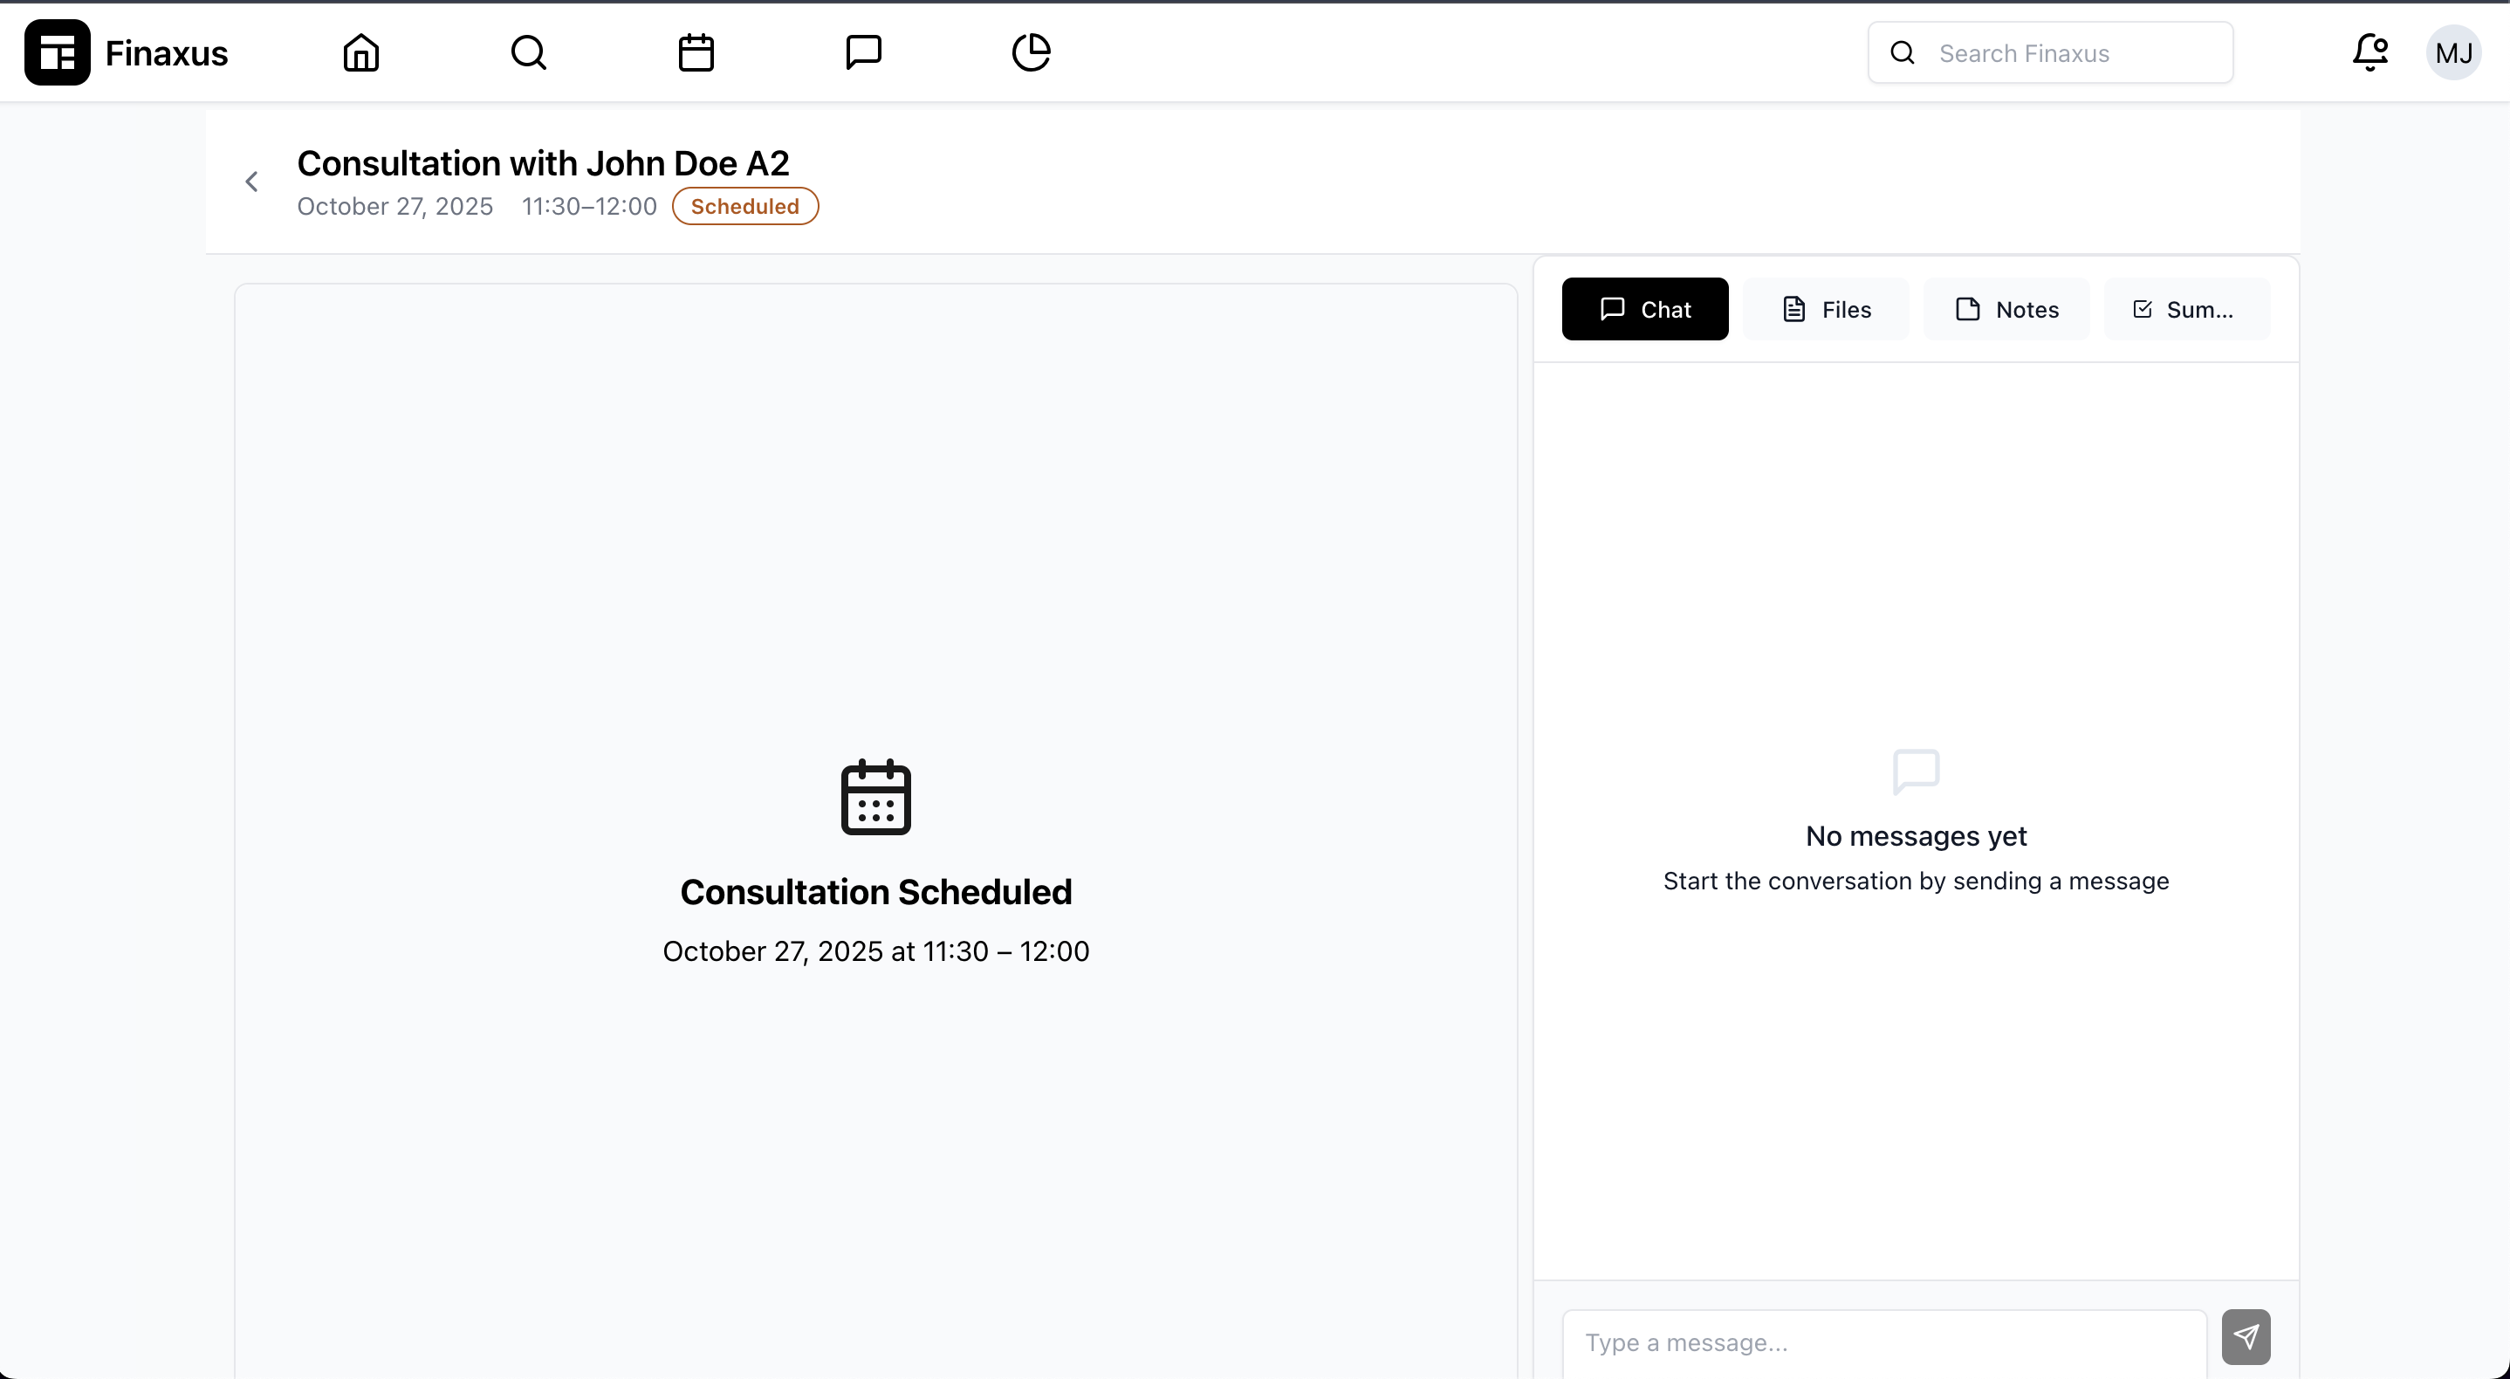The height and width of the screenshot is (1379, 2510).
Task: Click the Type a message input box
Action: [x=1881, y=1342]
